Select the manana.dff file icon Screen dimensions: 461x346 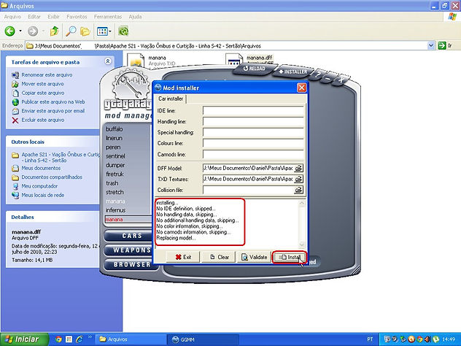tap(234, 61)
